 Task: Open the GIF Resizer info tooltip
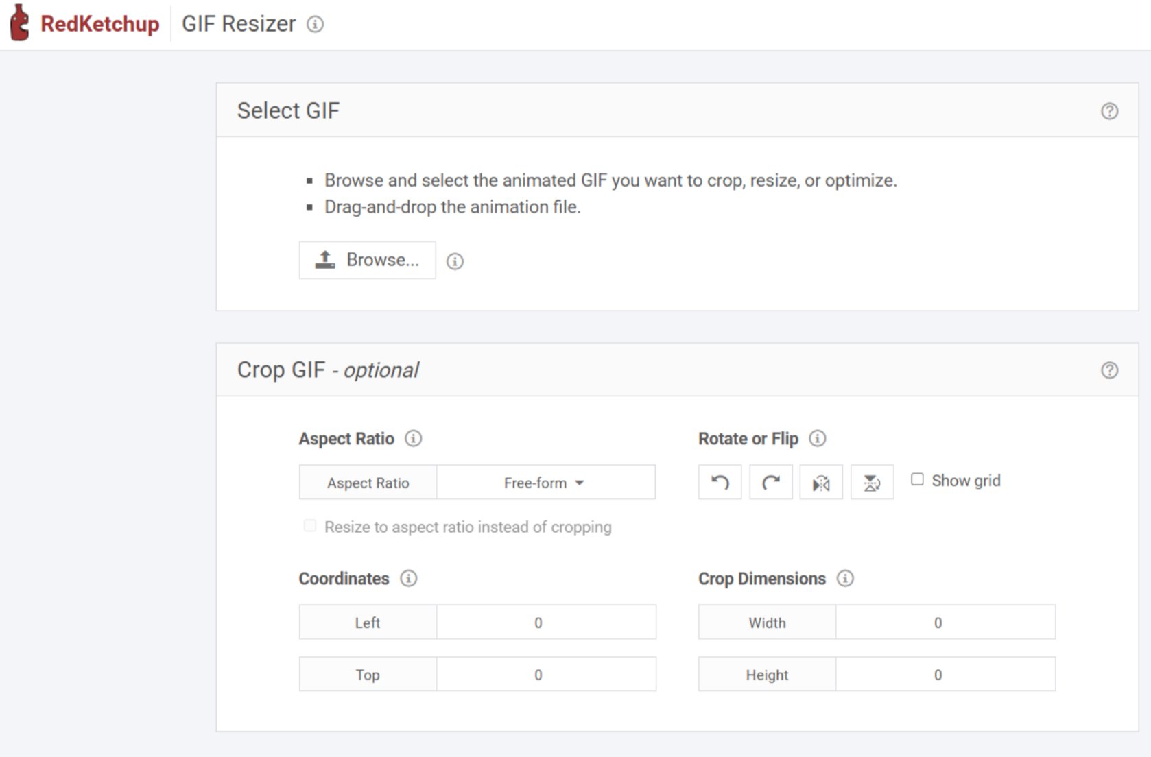point(316,24)
